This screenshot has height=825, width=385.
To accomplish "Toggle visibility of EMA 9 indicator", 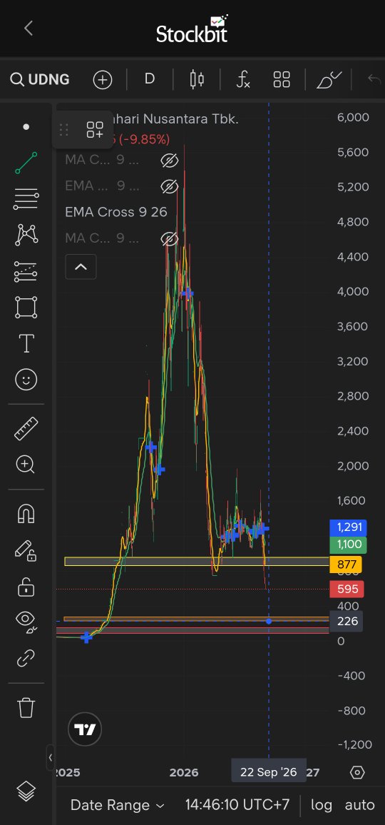I will 170,186.
